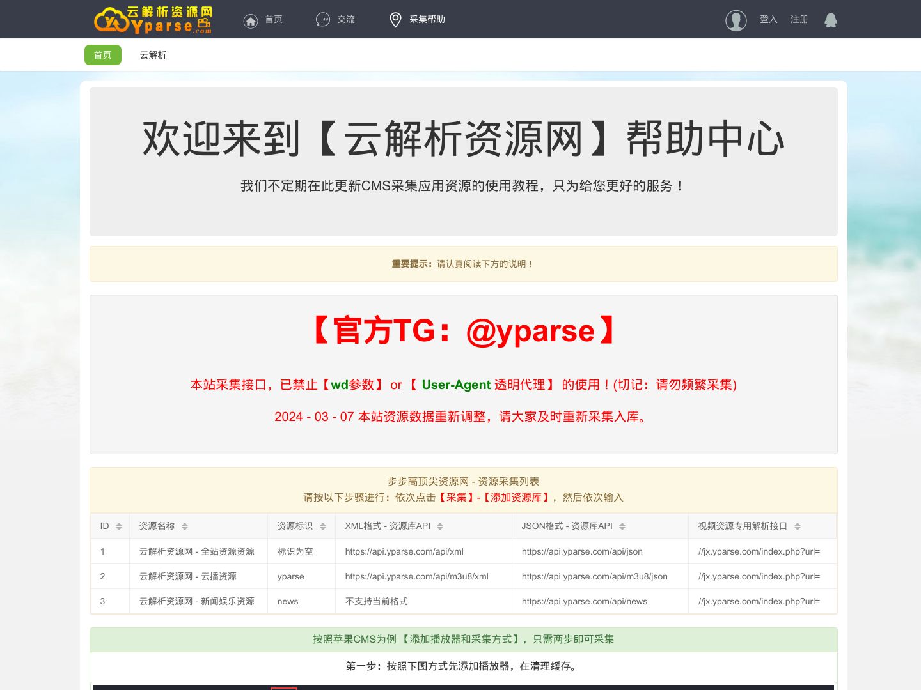Viewport: 921px width, 690px height.
Task: Click cell 云解析资源网 - 新闻娱乐资源
Action: point(197,601)
